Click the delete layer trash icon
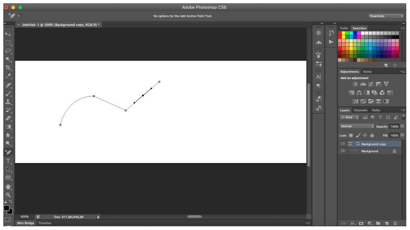 tap(395, 223)
